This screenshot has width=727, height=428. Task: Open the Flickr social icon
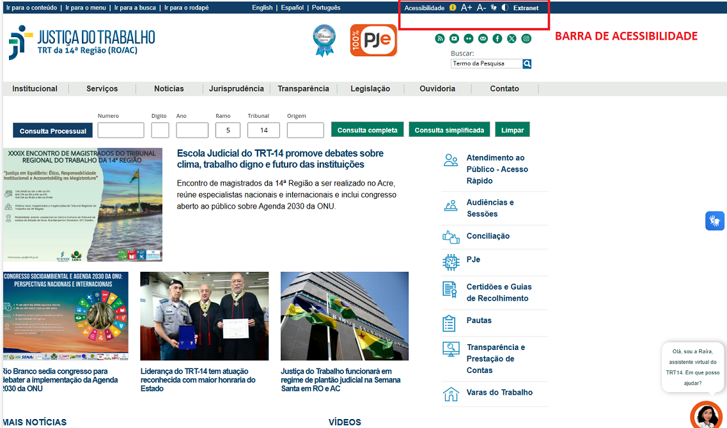click(x=469, y=38)
